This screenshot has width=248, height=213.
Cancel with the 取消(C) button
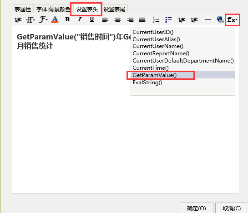[x=232, y=208]
